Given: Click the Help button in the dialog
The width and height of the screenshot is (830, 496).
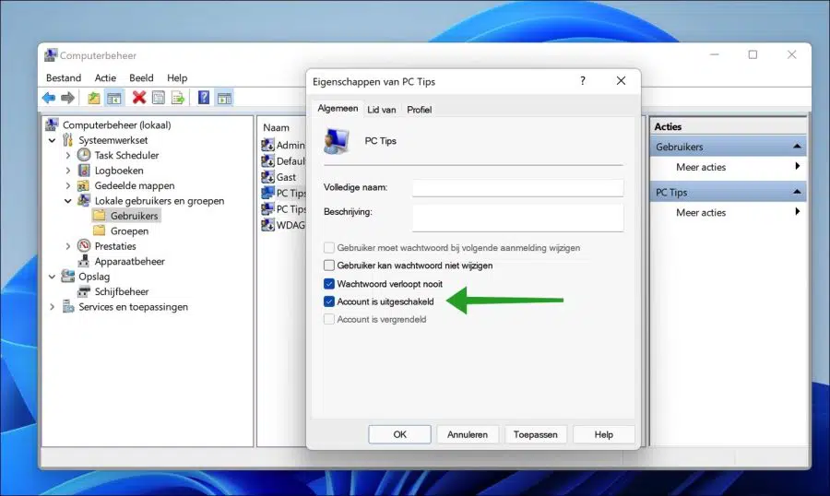Looking at the screenshot, I should coord(603,434).
